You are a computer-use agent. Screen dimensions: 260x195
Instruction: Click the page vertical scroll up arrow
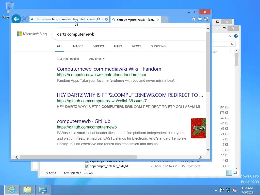[208, 29]
